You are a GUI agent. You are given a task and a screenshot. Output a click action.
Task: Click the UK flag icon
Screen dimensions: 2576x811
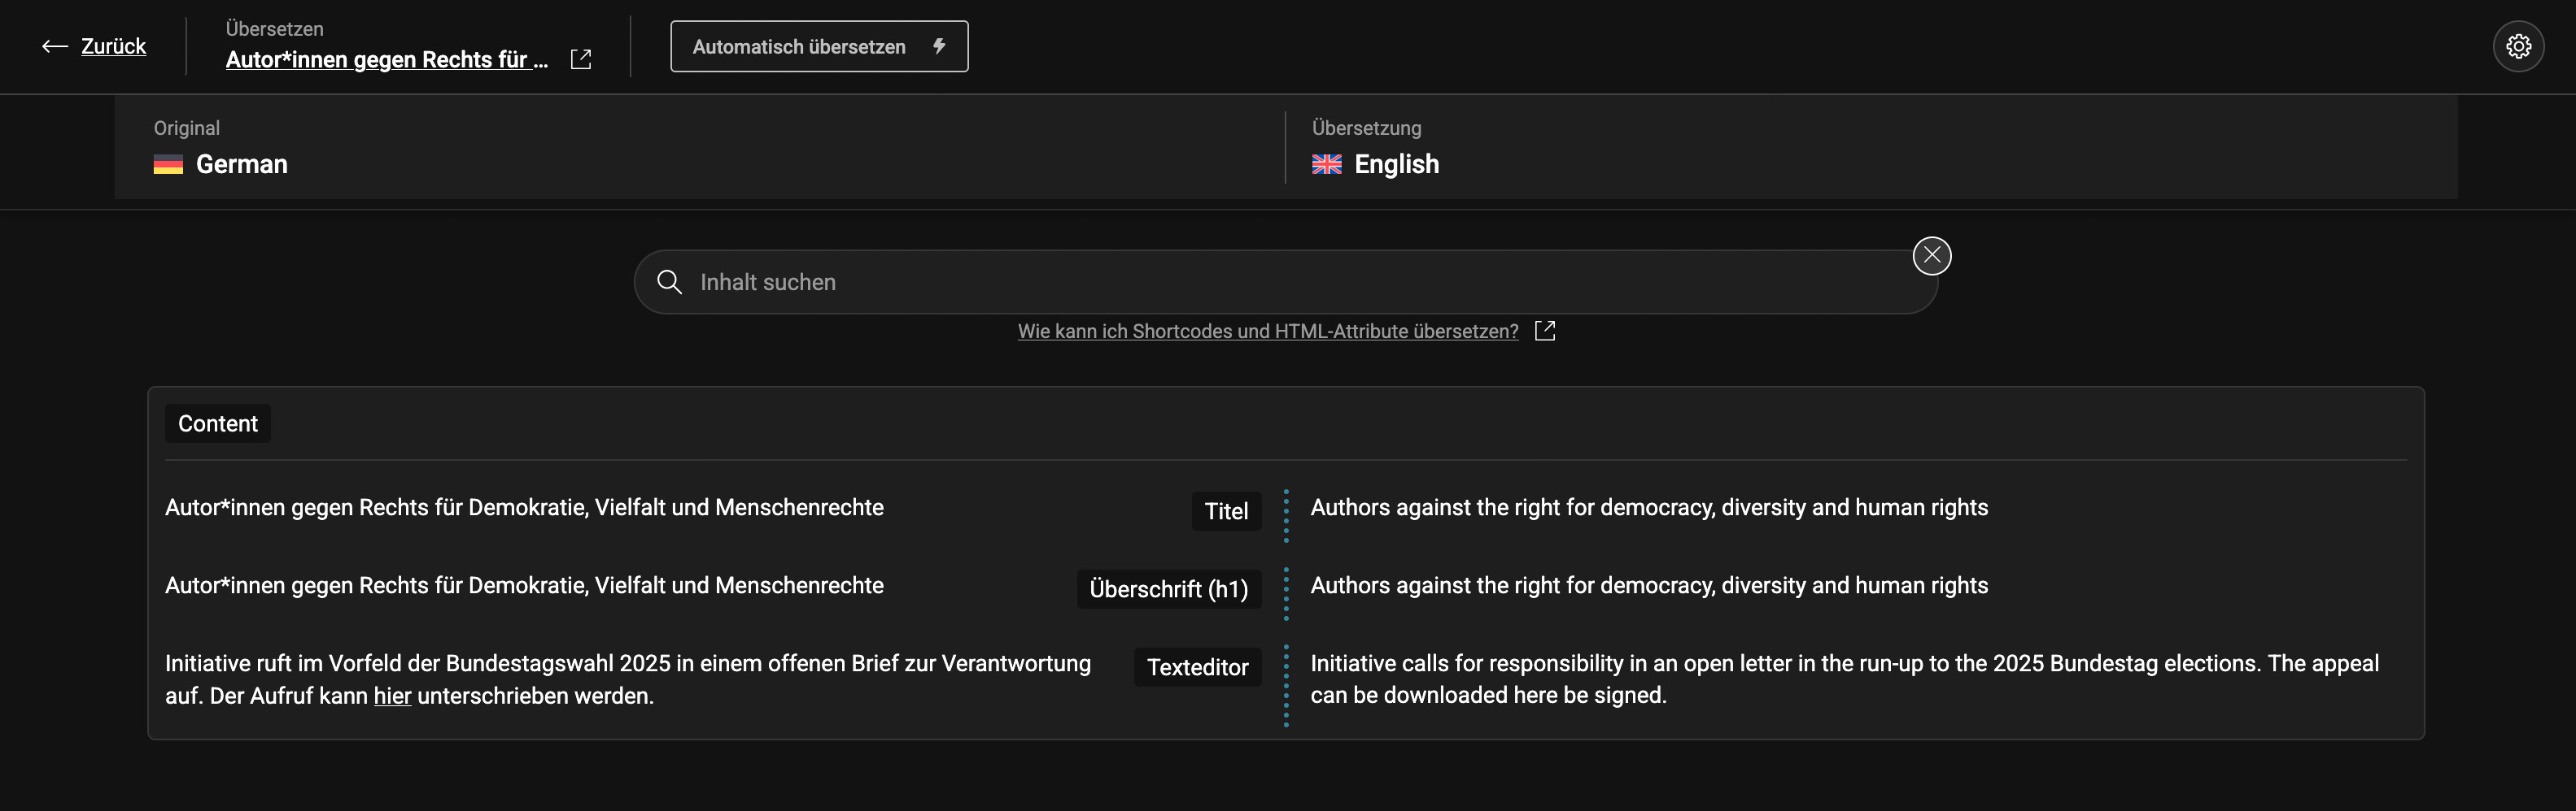[1326, 165]
